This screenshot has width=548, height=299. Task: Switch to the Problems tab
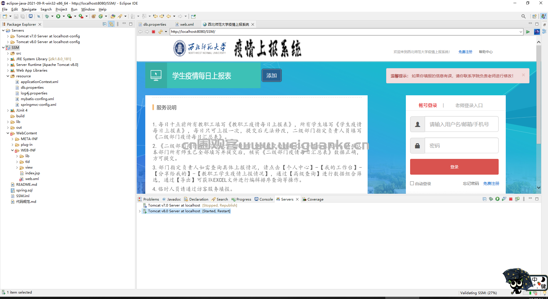[148, 199]
